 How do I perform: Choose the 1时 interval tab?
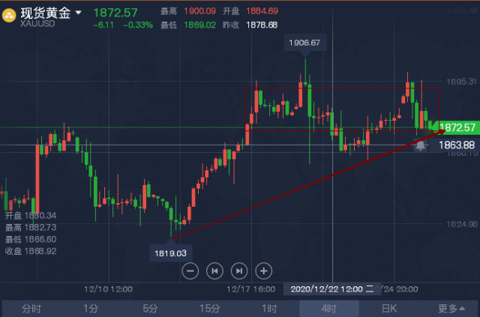coord(269,309)
